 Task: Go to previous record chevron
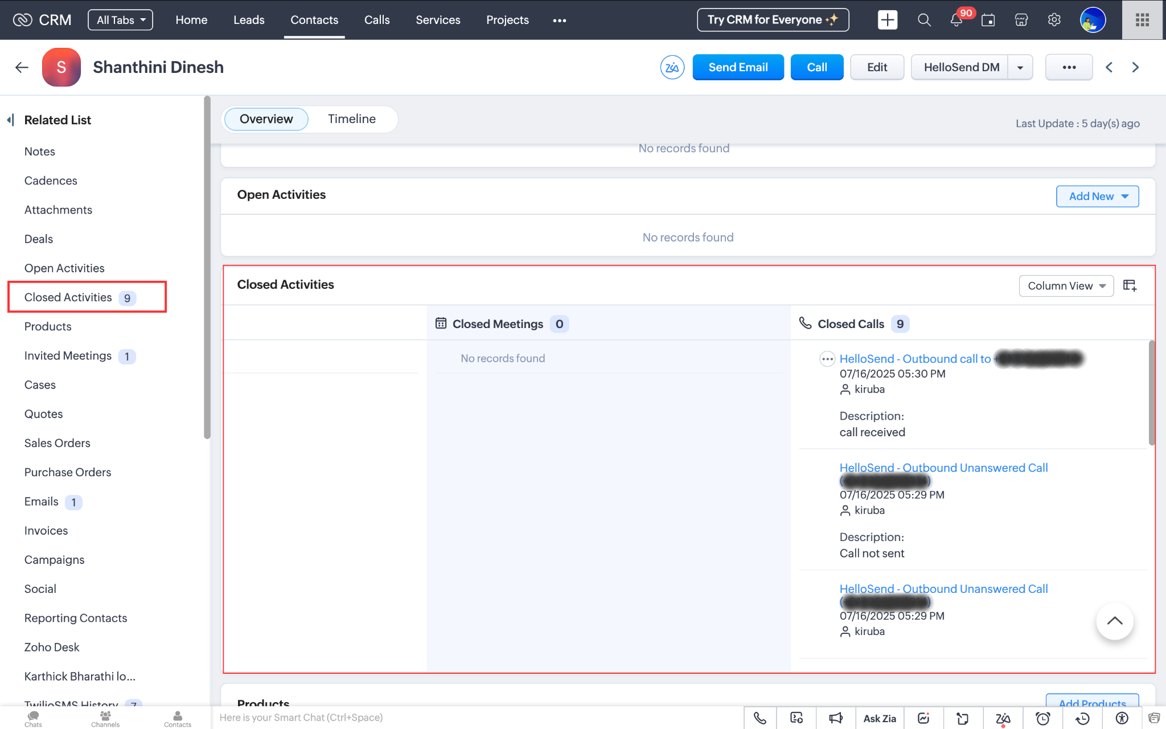coord(1109,67)
